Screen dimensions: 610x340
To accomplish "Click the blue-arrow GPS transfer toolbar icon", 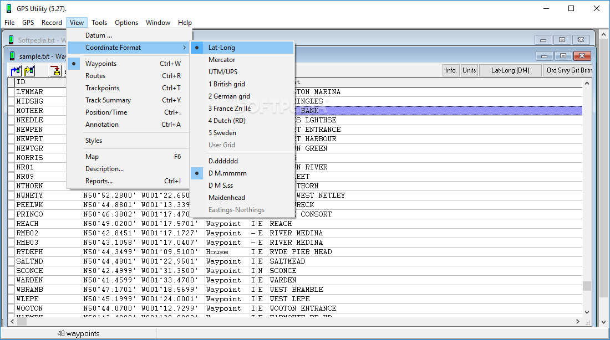I will pyautogui.click(x=16, y=71).
